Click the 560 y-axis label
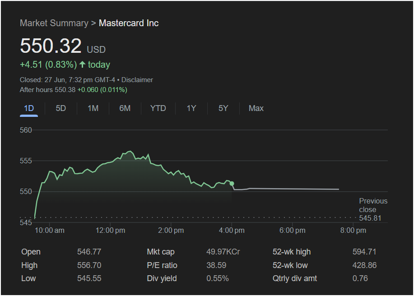Image resolution: width=414 pixels, height=296 pixels. point(26,130)
